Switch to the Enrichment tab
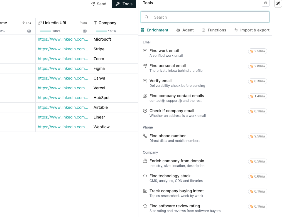The width and height of the screenshot is (284, 217). [x=155, y=30]
